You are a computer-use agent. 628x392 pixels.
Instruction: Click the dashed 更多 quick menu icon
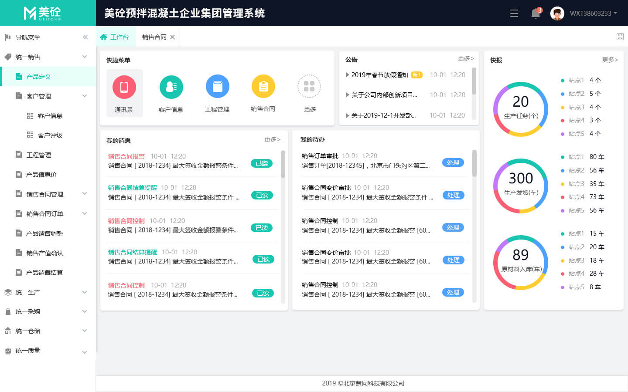pos(309,87)
